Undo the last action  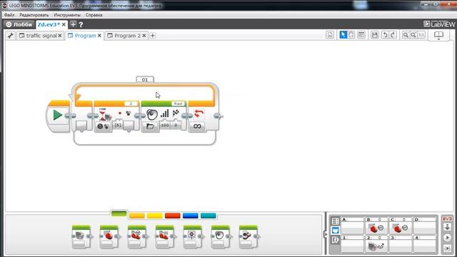tap(385, 35)
